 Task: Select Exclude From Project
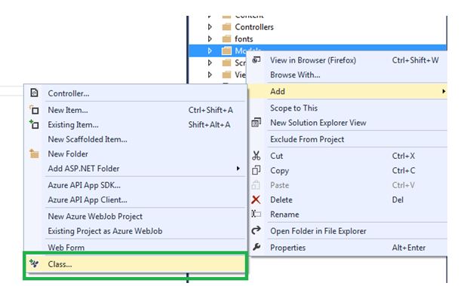[307, 139]
